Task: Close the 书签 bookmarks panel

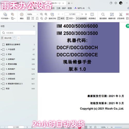Action: pyautogui.click(x=34, y=26)
